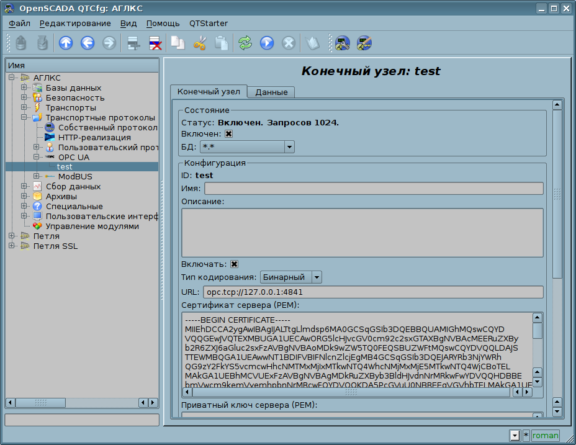The height and width of the screenshot is (445, 576).
Task: Expand the 'Базы данных' tree node
Action: pyautogui.click(x=24, y=88)
